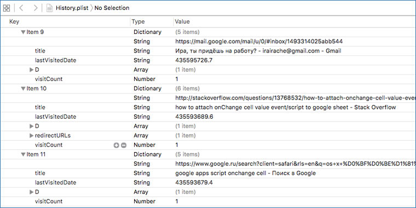Click the Dictionary type in the Item 11 row
The width and height of the screenshot is (416, 208).
[147, 154]
